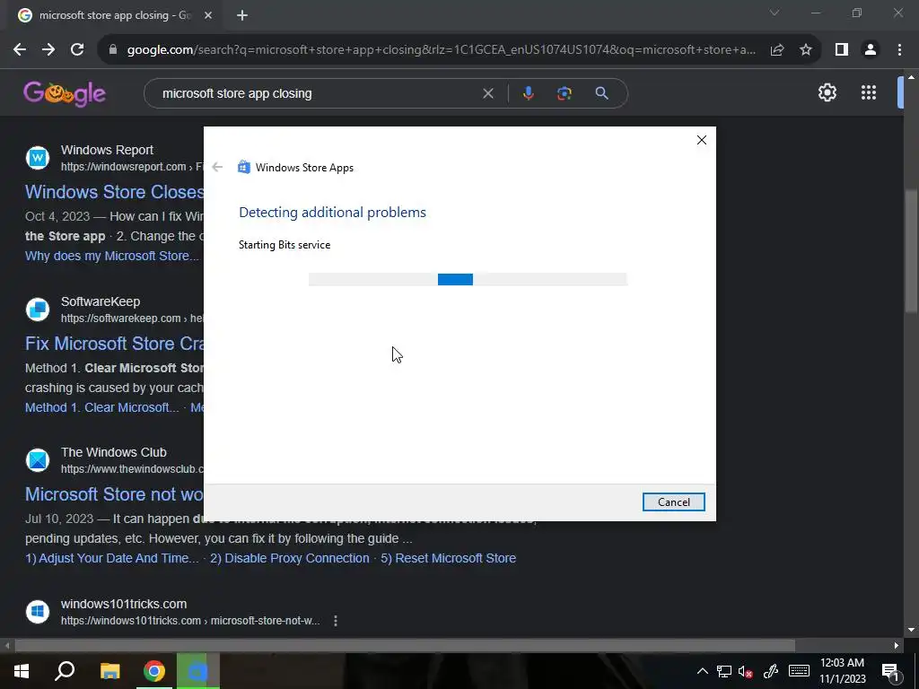Bookmark this page with the star icon
Image resolution: width=919 pixels, height=689 pixels.
(x=806, y=50)
